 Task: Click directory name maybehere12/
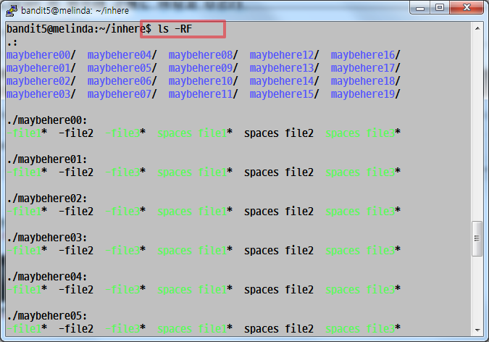point(285,55)
